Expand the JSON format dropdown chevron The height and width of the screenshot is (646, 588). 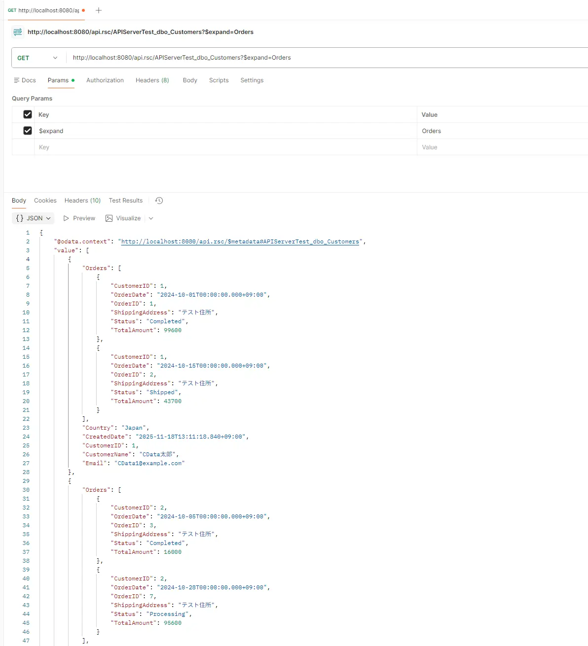(x=48, y=218)
